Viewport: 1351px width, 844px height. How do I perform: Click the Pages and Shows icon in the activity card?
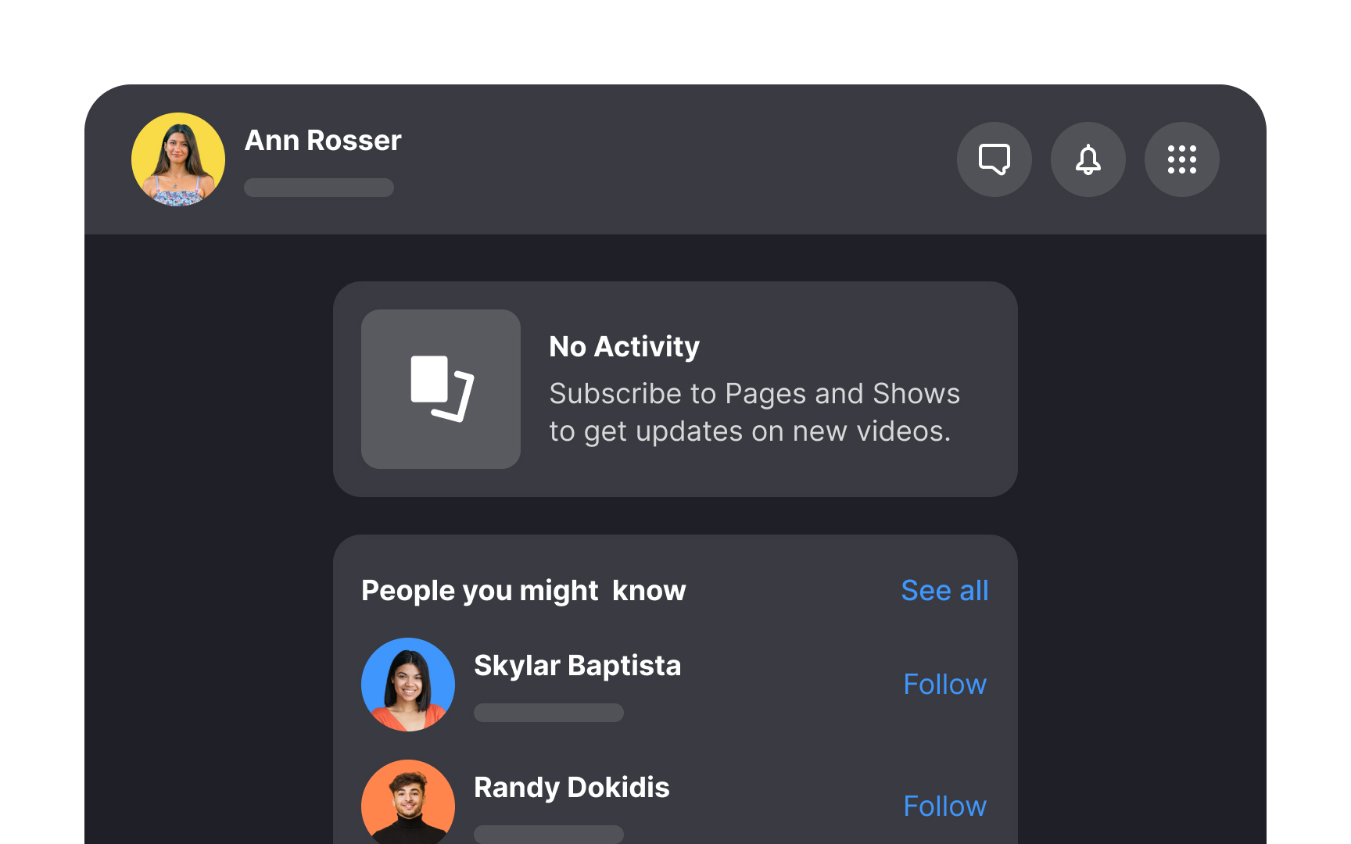click(440, 388)
